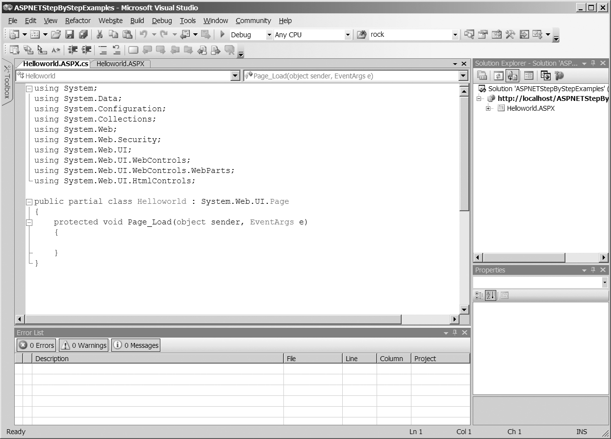Sort Error List by Line column
The width and height of the screenshot is (611, 439).
click(359, 359)
